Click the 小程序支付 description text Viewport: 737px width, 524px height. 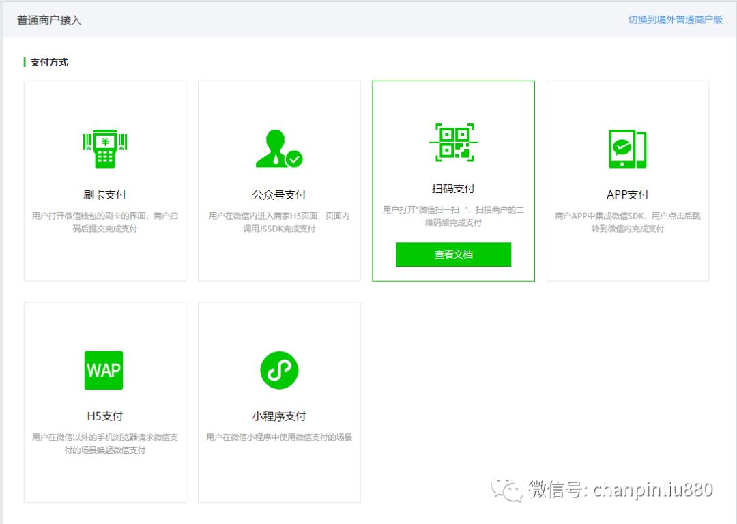(279, 437)
